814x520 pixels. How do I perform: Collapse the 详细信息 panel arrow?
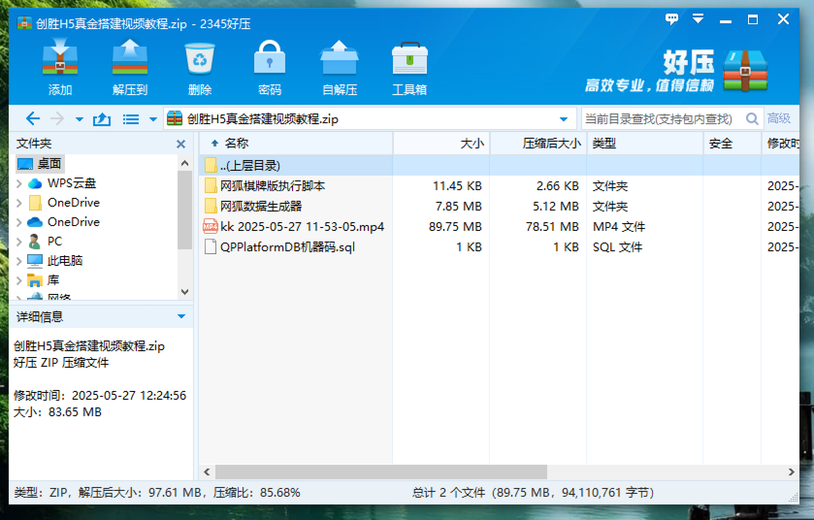click(181, 317)
